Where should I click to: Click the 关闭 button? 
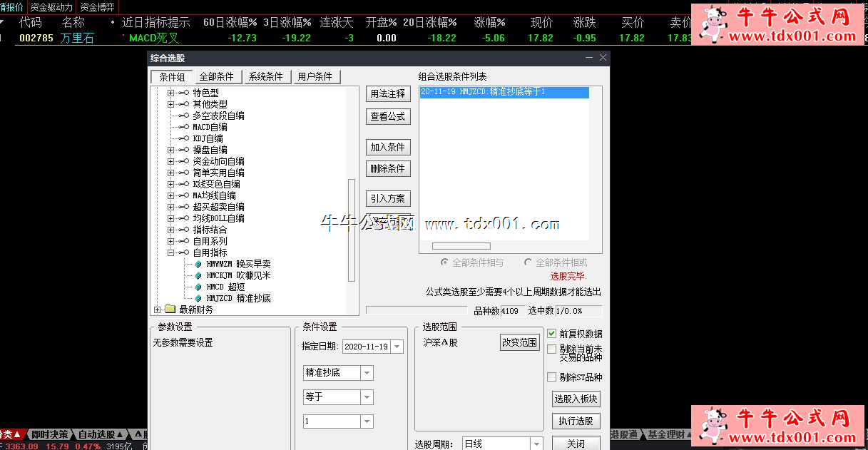coord(576,444)
